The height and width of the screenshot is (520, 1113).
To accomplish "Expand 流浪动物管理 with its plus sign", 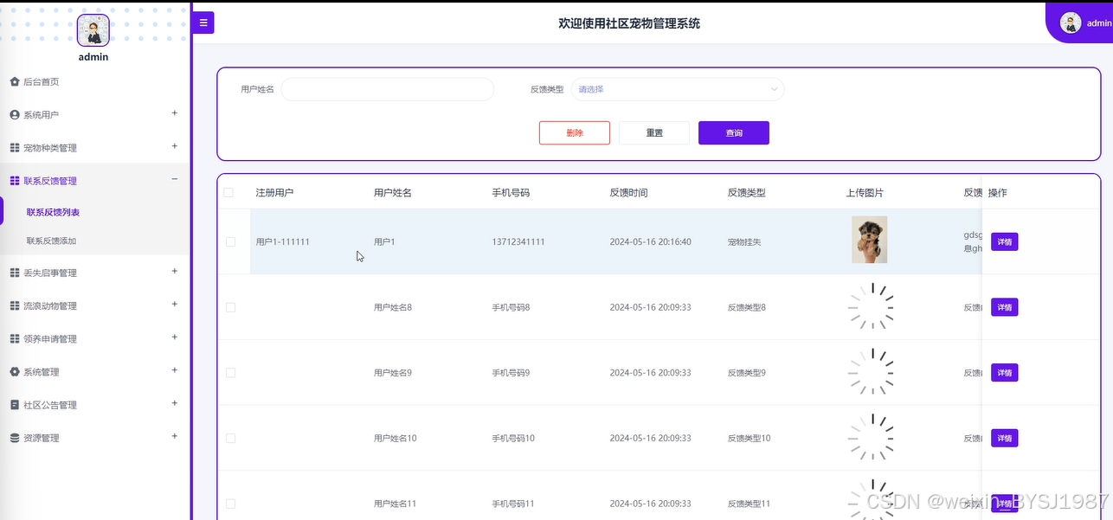I will [174, 304].
